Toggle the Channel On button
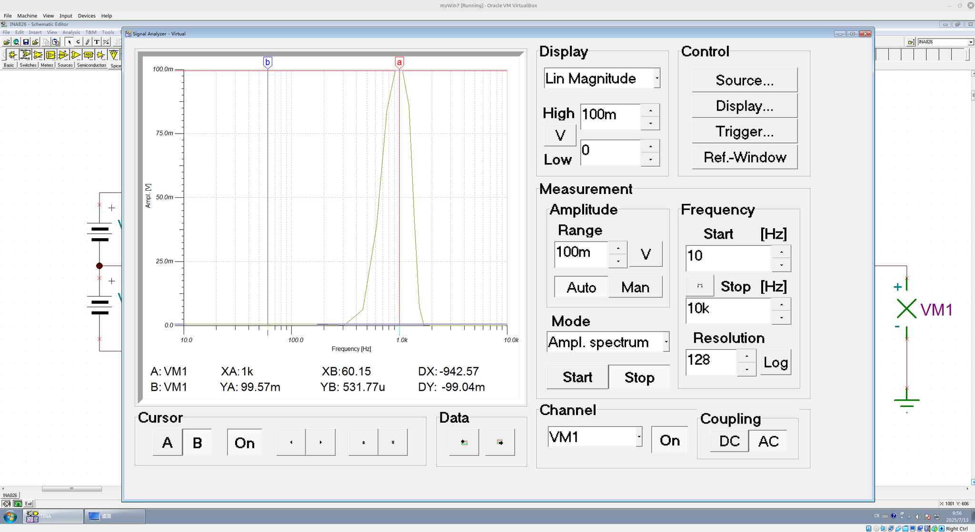The width and height of the screenshot is (975, 532). tap(669, 440)
